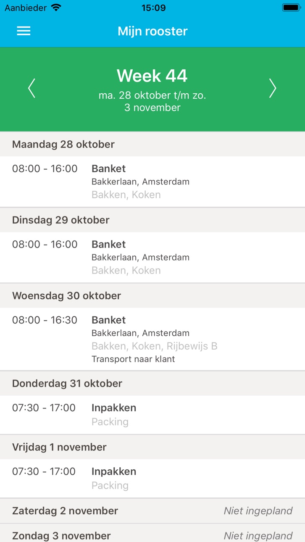The width and height of the screenshot is (305, 542).
Task: Tap the Mijn rooster title
Action: [x=152, y=31]
